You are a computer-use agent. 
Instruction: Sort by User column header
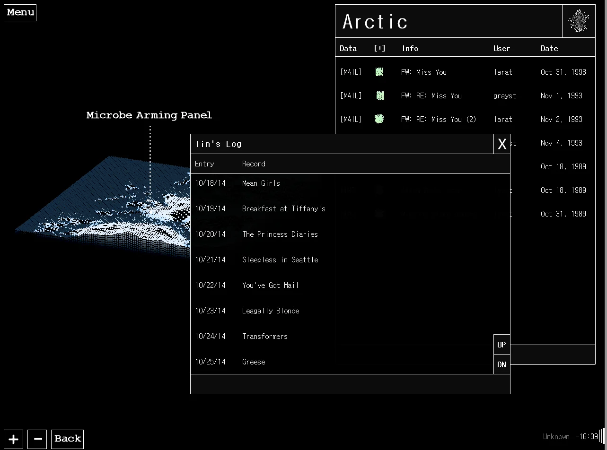coord(501,48)
